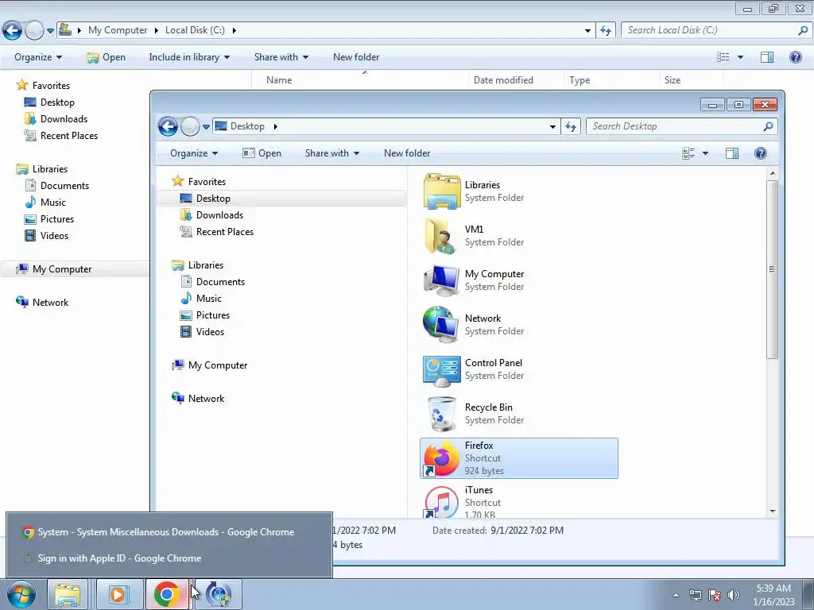Viewport: 814px width, 610px height.
Task: Click scroll down arrow in Desktop file list
Action: (x=773, y=512)
